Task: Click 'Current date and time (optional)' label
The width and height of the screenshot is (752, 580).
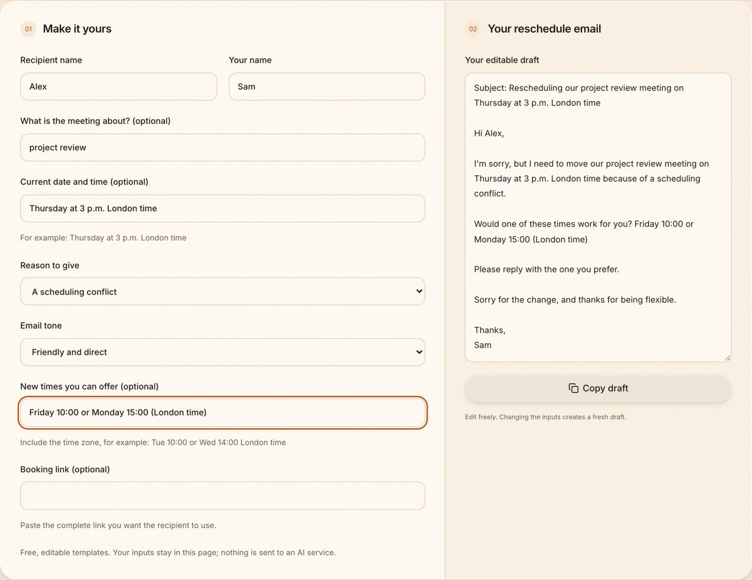Action: [84, 182]
